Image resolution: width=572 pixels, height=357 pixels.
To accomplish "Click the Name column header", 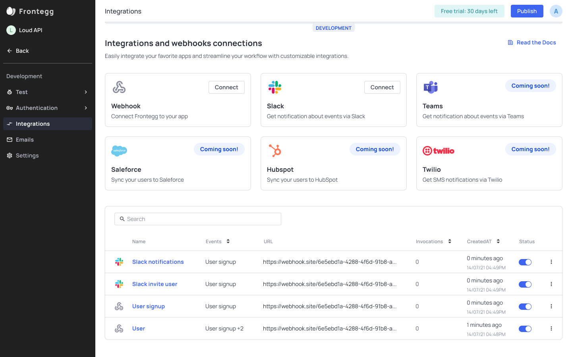I will click(139, 241).
